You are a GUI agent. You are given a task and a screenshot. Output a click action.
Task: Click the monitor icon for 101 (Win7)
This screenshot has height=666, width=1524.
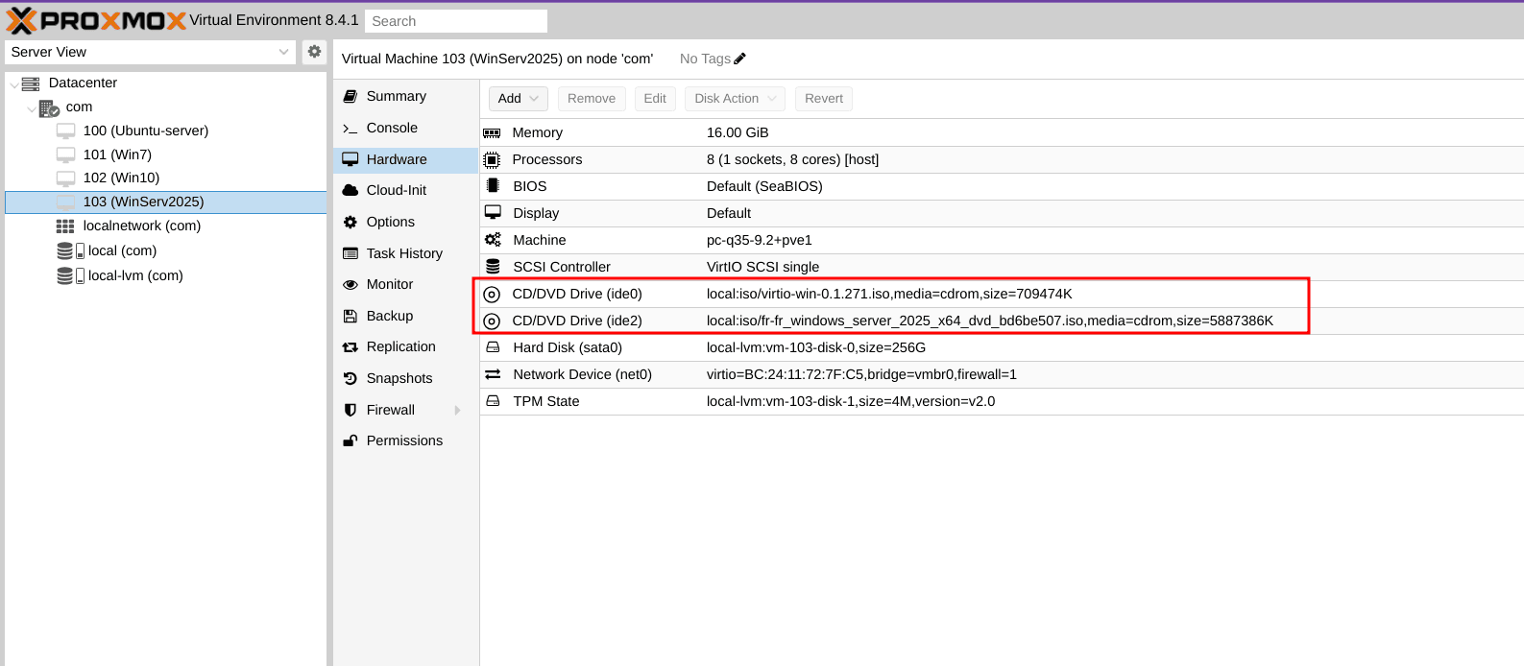pyautogui.click(x=65, y=155)
